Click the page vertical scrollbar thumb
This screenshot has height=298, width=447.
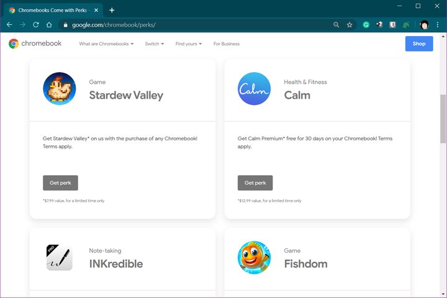[443, 119]
